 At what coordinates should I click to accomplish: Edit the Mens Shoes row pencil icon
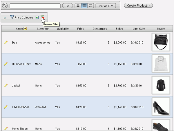(x=6, y=128)
